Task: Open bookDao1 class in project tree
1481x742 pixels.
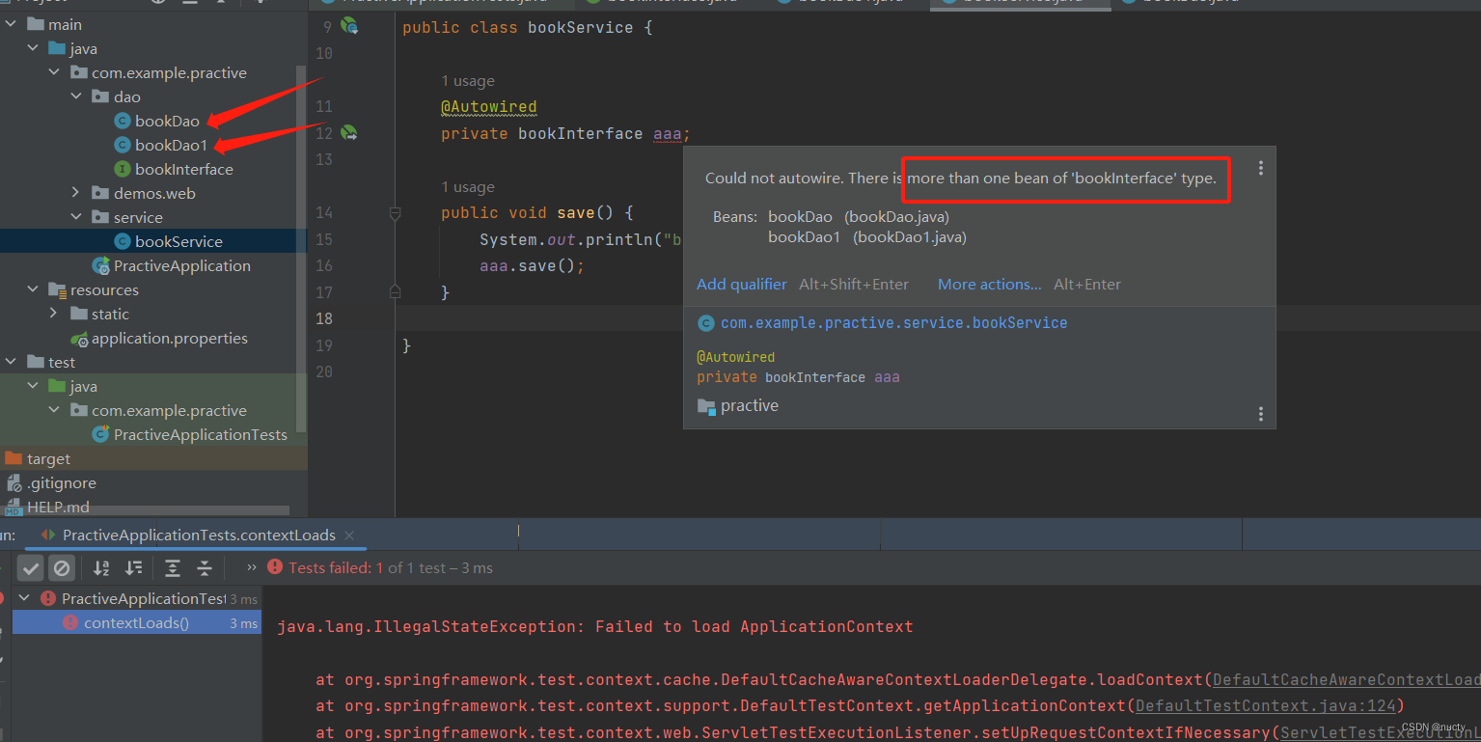Action: (172, 145)
